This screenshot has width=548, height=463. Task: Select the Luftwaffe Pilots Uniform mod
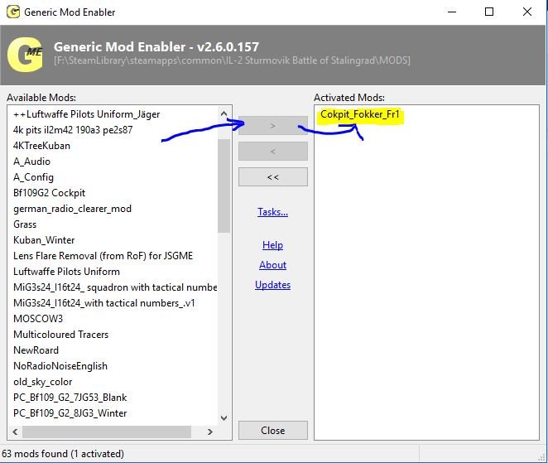66,272
